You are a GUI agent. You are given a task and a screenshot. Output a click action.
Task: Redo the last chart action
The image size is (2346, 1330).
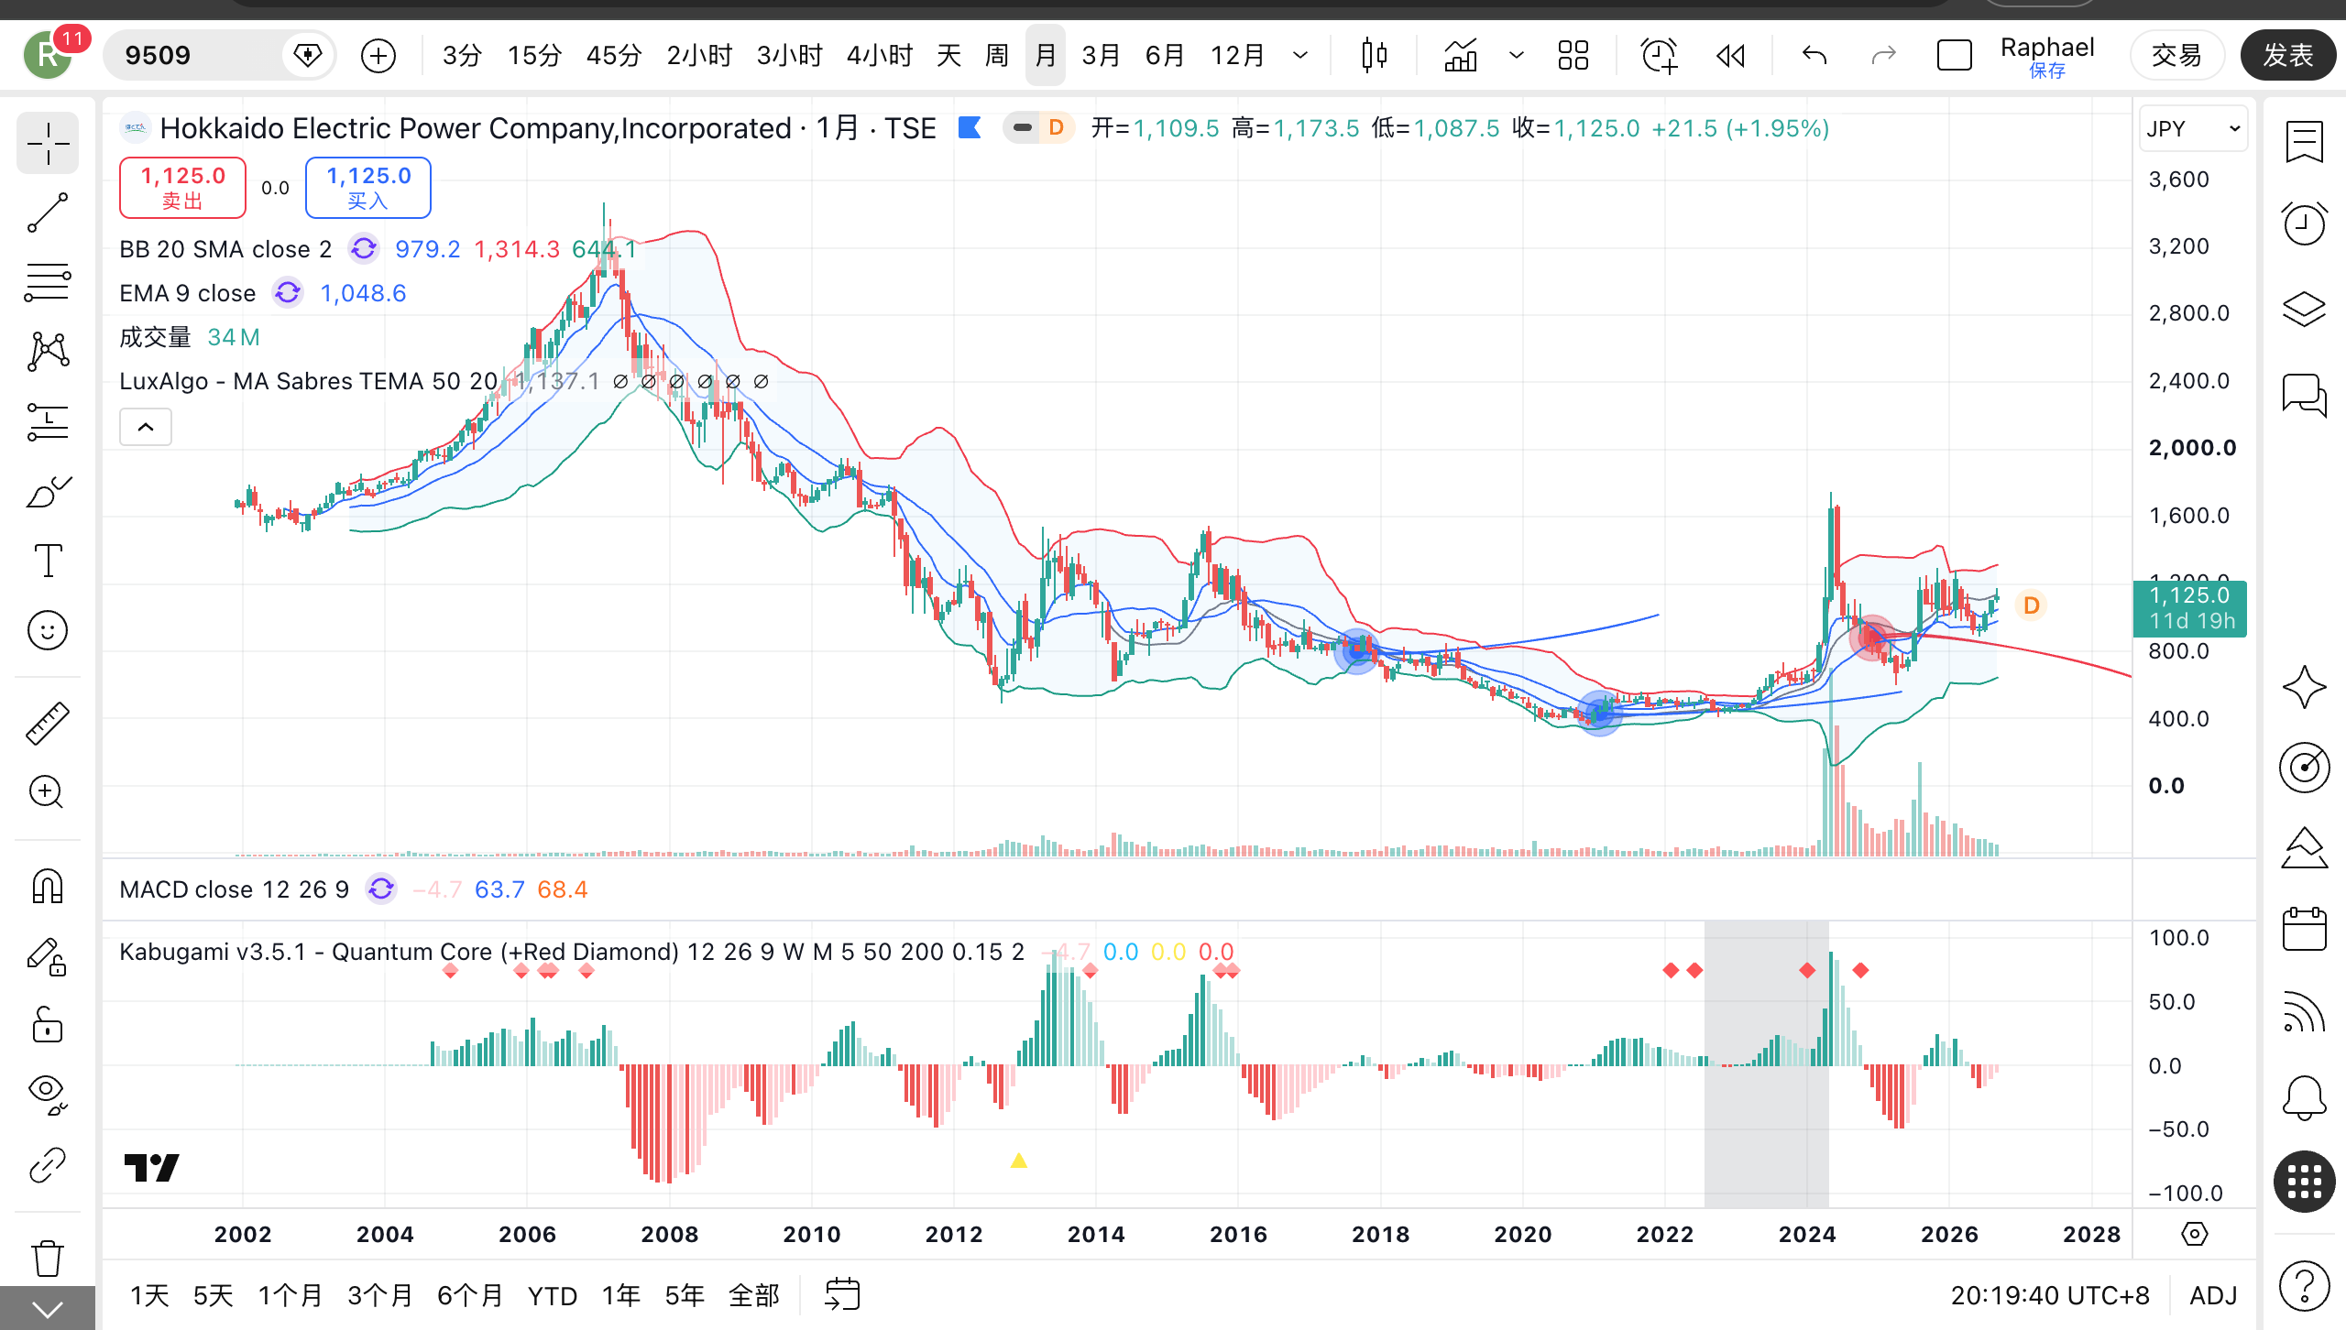click(x=1883, y=56)
